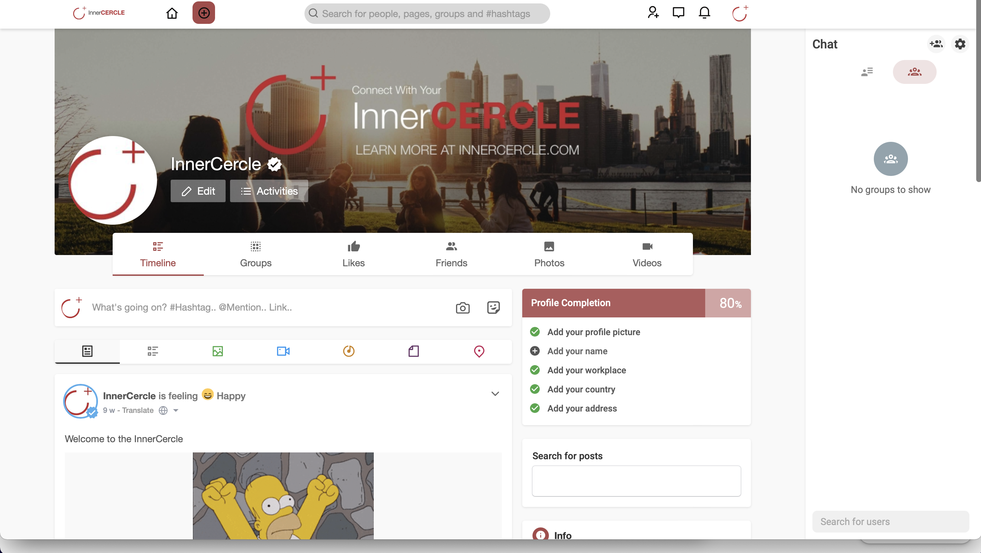Switch chat panel to groups view
981x553 pixels.
(914, 72)
